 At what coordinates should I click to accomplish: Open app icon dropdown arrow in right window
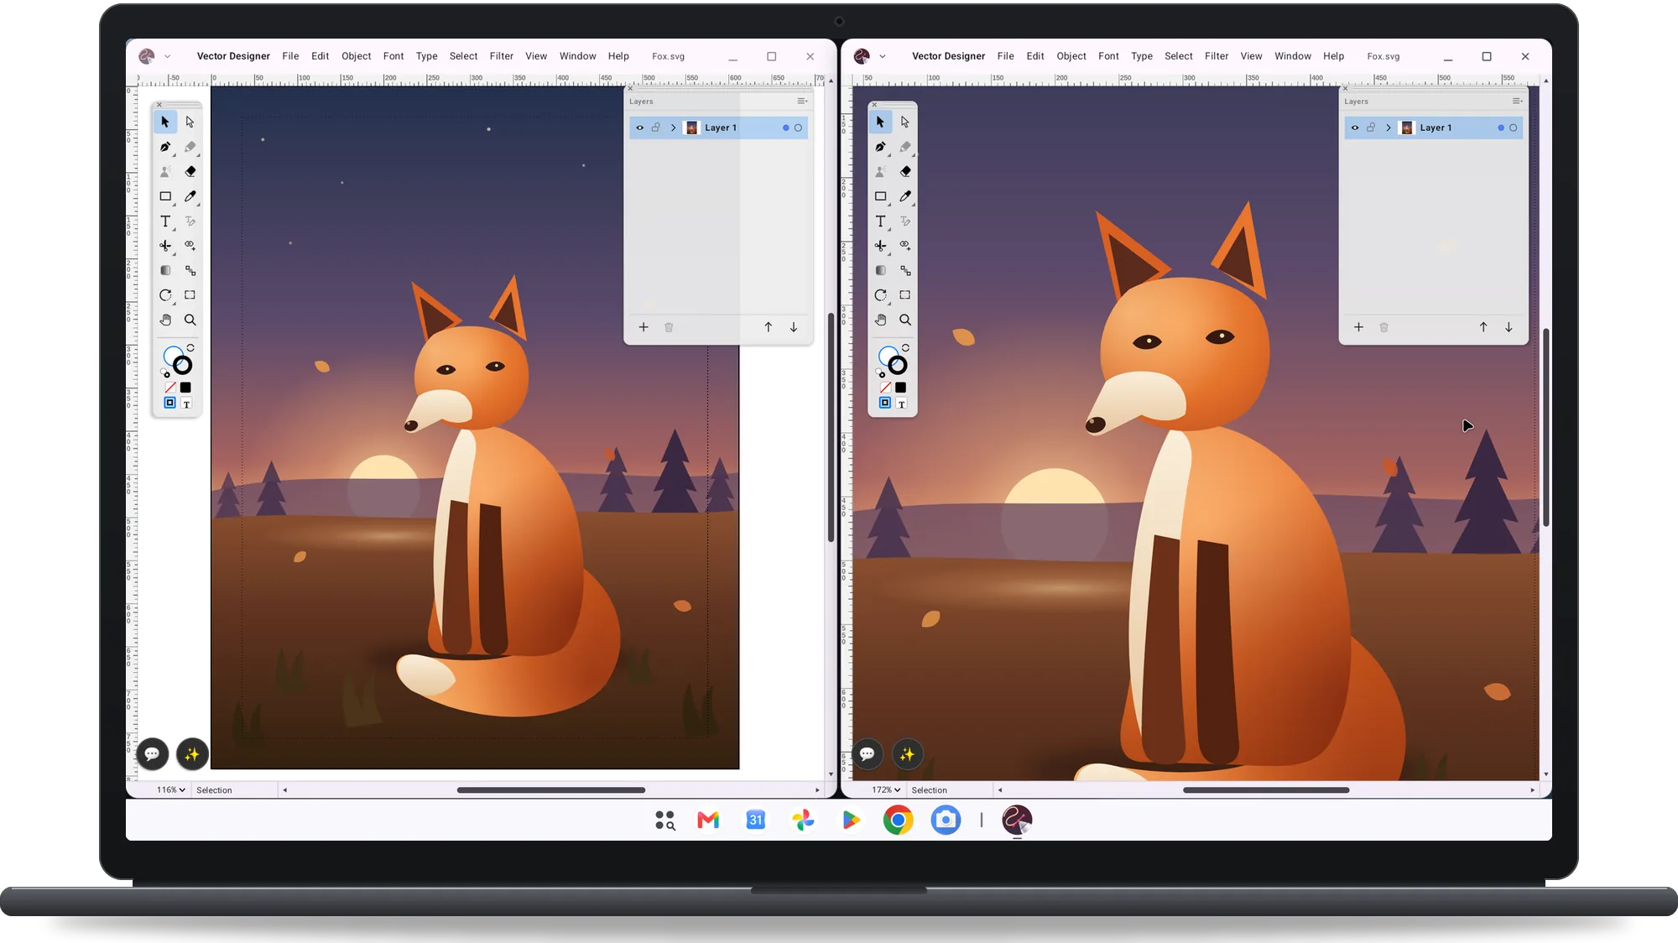coord(882,56)
